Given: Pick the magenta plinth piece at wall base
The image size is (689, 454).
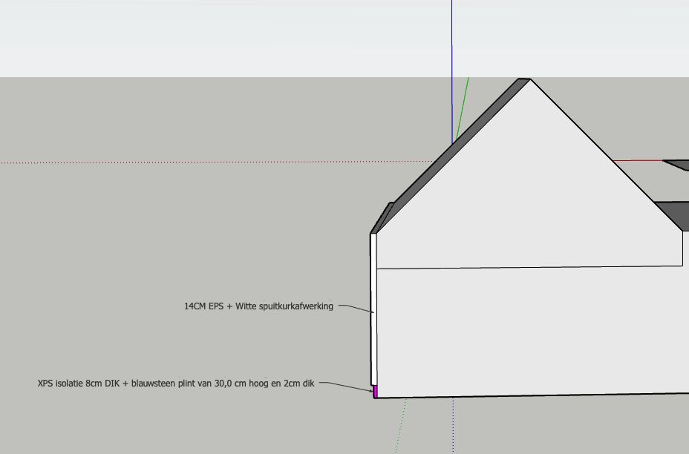Looking at the screenshot, I should click(375, 392).
